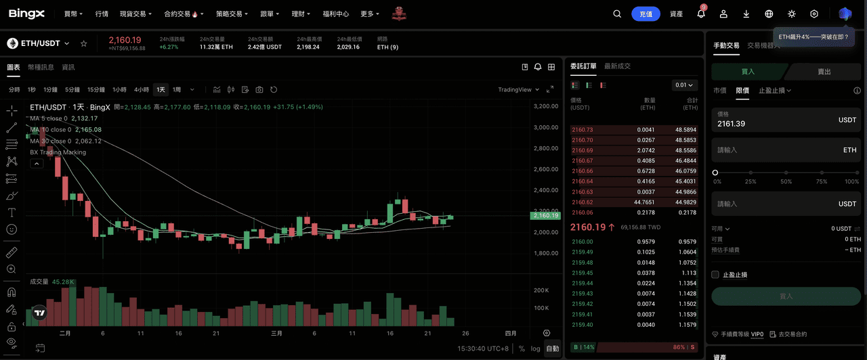Switch to the 賣出 sell button

pos(824,72)
